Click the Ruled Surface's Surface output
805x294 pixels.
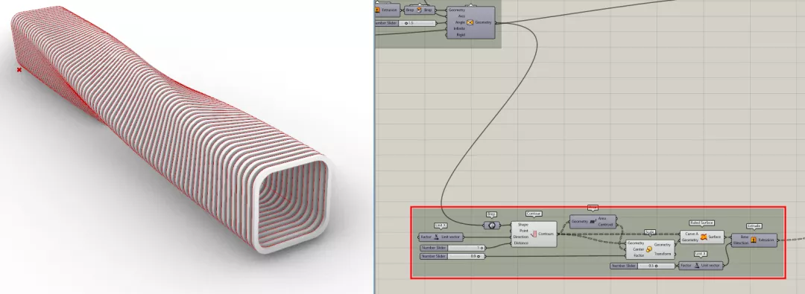point(715,237)
